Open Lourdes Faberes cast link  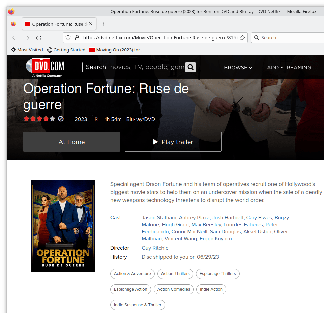click(243, 225)
